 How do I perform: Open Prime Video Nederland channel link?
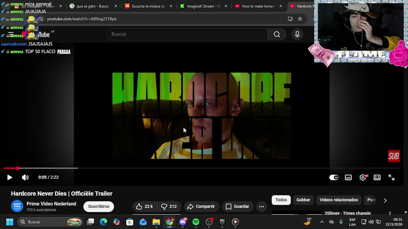[51, 204]
